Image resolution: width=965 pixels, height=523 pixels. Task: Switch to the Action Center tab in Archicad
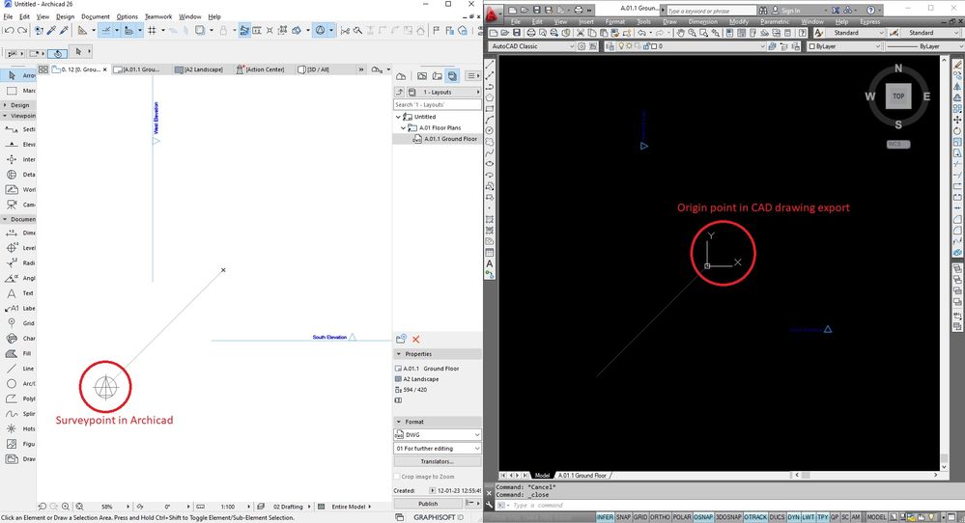261,69
